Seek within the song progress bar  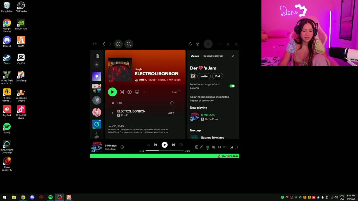[x=164, y=151]
